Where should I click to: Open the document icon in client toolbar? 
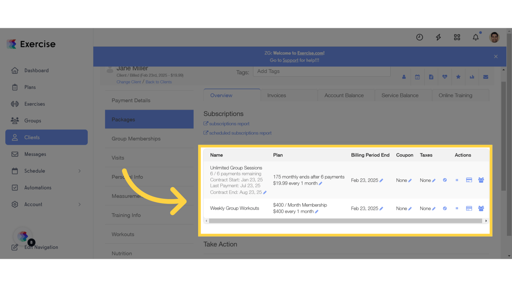click(431, 77)
